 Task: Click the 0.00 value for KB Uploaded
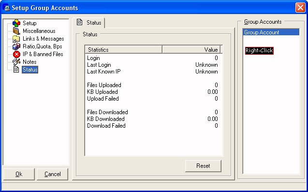[x=213, y=92]
